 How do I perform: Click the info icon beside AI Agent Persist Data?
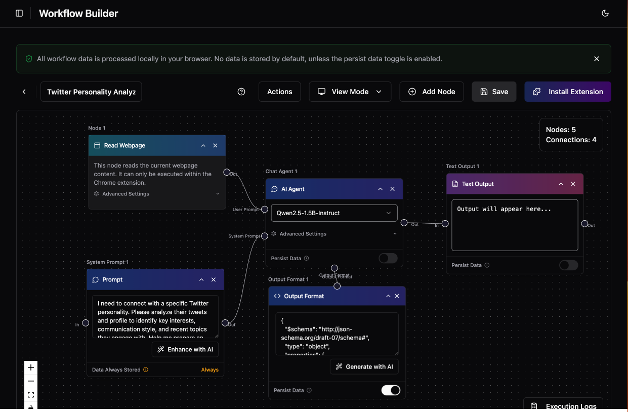306,258
